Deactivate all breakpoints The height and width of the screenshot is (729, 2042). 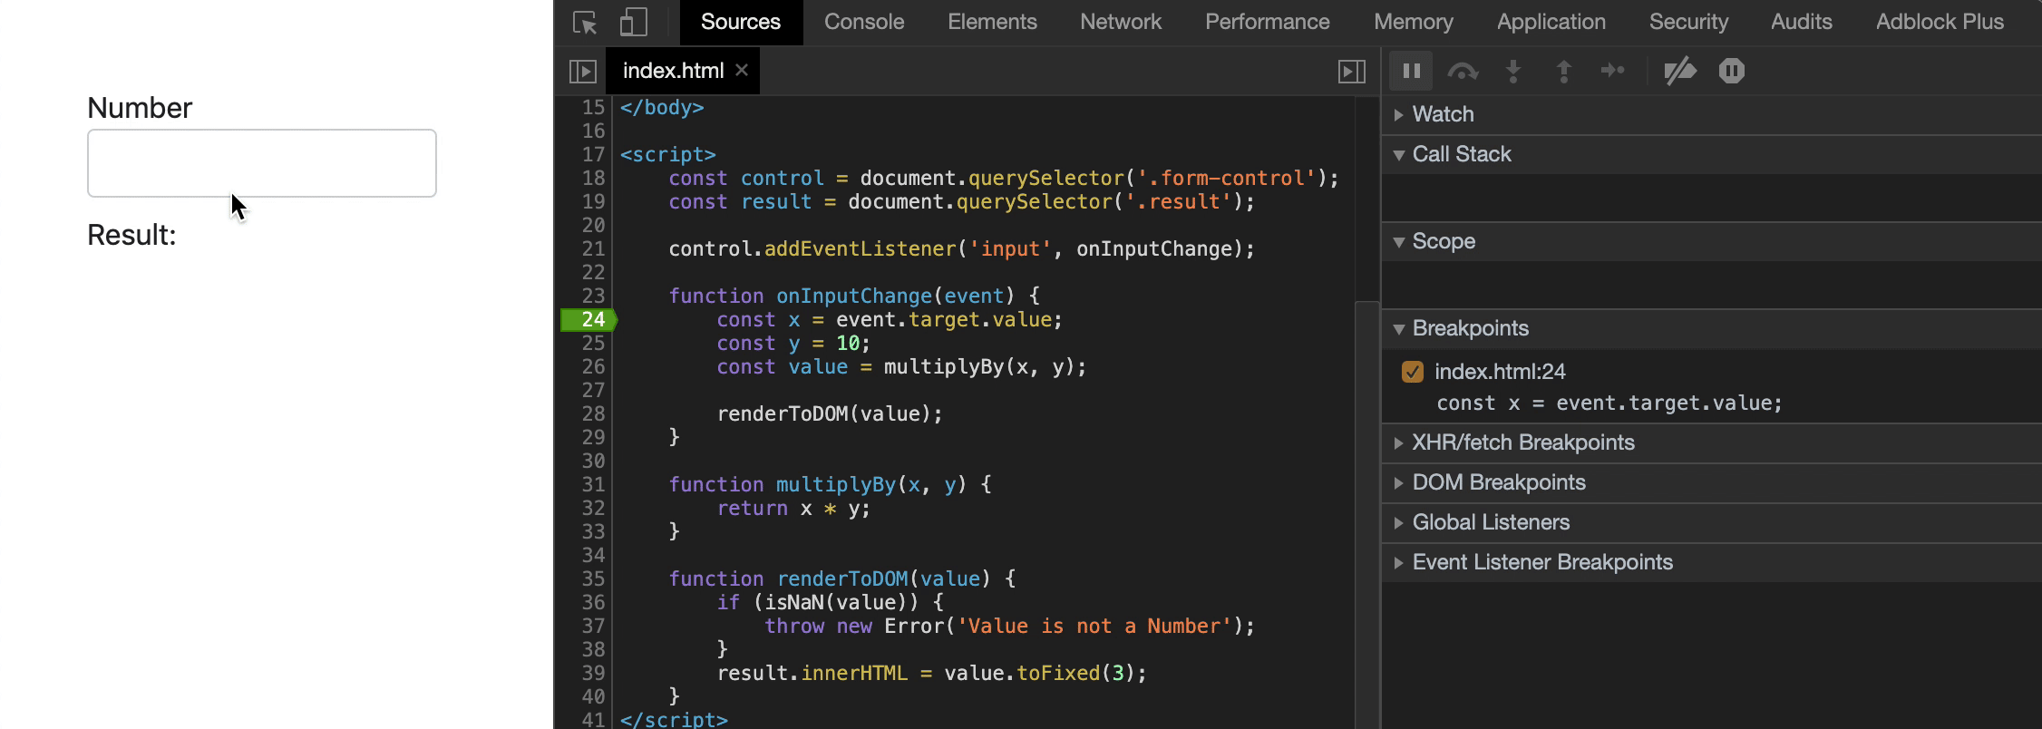click(1679, 71)
